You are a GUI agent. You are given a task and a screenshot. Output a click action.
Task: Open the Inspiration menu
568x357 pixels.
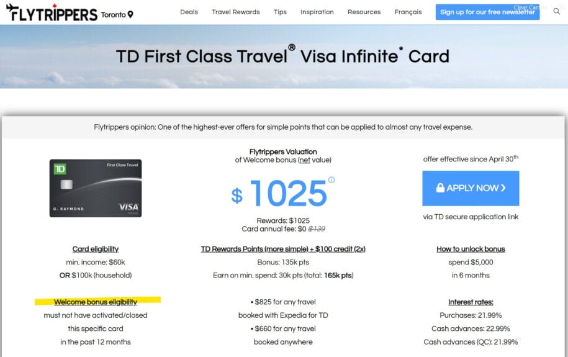(317, 12)
